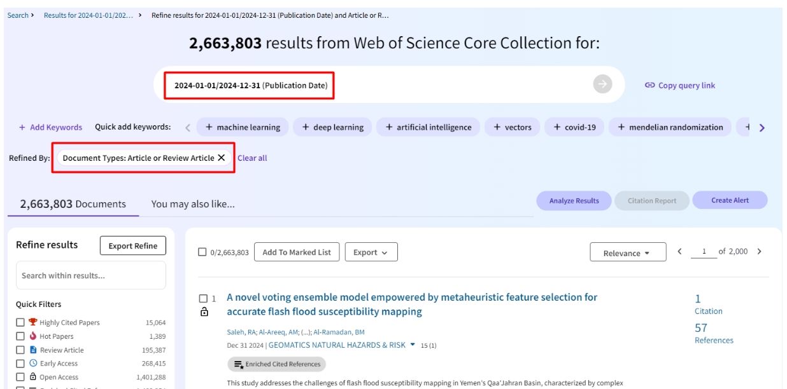Image resolution: width=787 pixels, height=389 pixels.
Task: Click the Highly Cited Papers count 15,064
Action: click(155, 323)
